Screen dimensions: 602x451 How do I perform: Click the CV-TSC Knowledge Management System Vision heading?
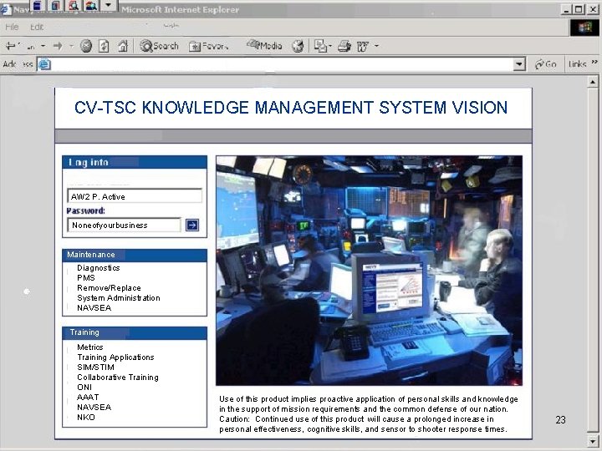click(291, 108)
